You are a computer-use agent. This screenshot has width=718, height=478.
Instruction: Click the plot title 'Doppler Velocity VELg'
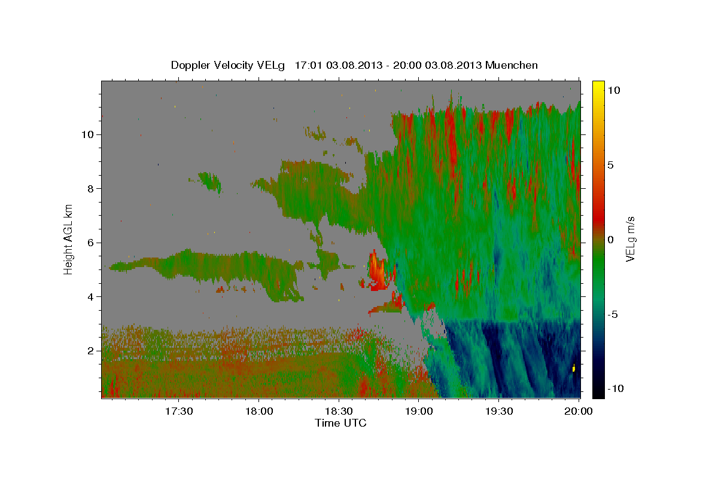(229, 65)
